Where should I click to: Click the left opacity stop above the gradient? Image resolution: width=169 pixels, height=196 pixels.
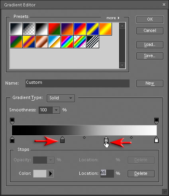tap(12, 121)
